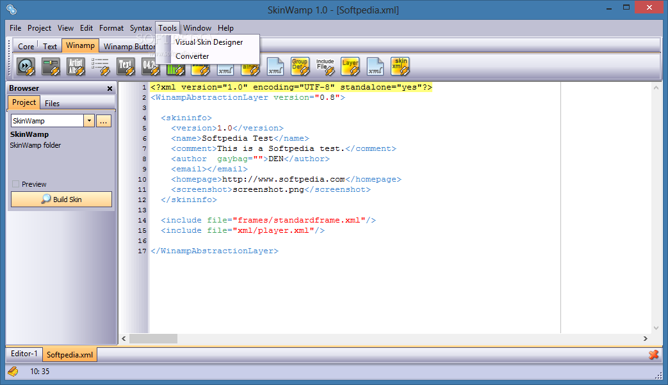Click the Include File toolbar icon
Screen dimensions: 668x385
click(x=325, y=67)
